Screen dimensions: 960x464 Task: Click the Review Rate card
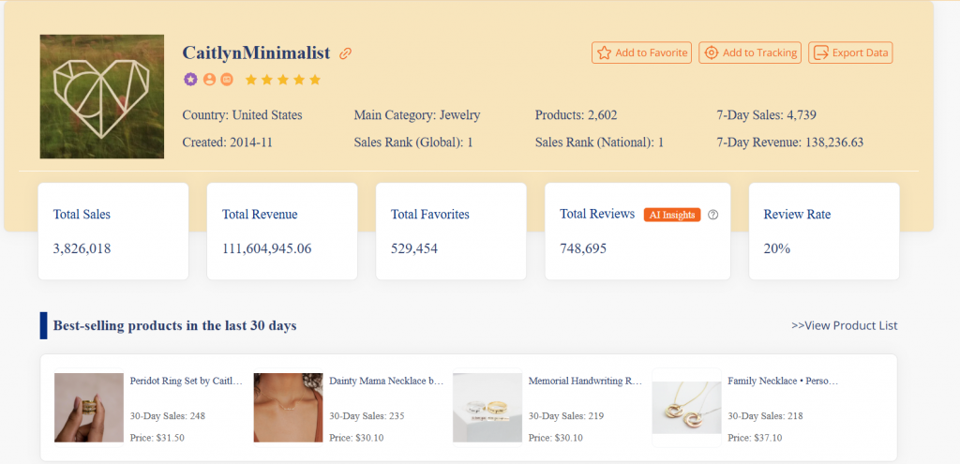[x=824, y=232]
